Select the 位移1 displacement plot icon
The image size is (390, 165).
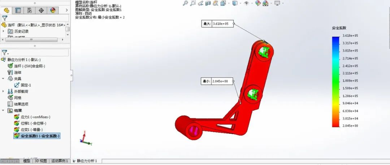click(x=17, y=123)
